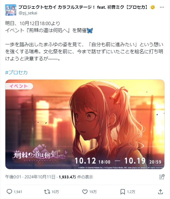Click the 1,941 reply count
170x199 pixels.
(18, 192)
